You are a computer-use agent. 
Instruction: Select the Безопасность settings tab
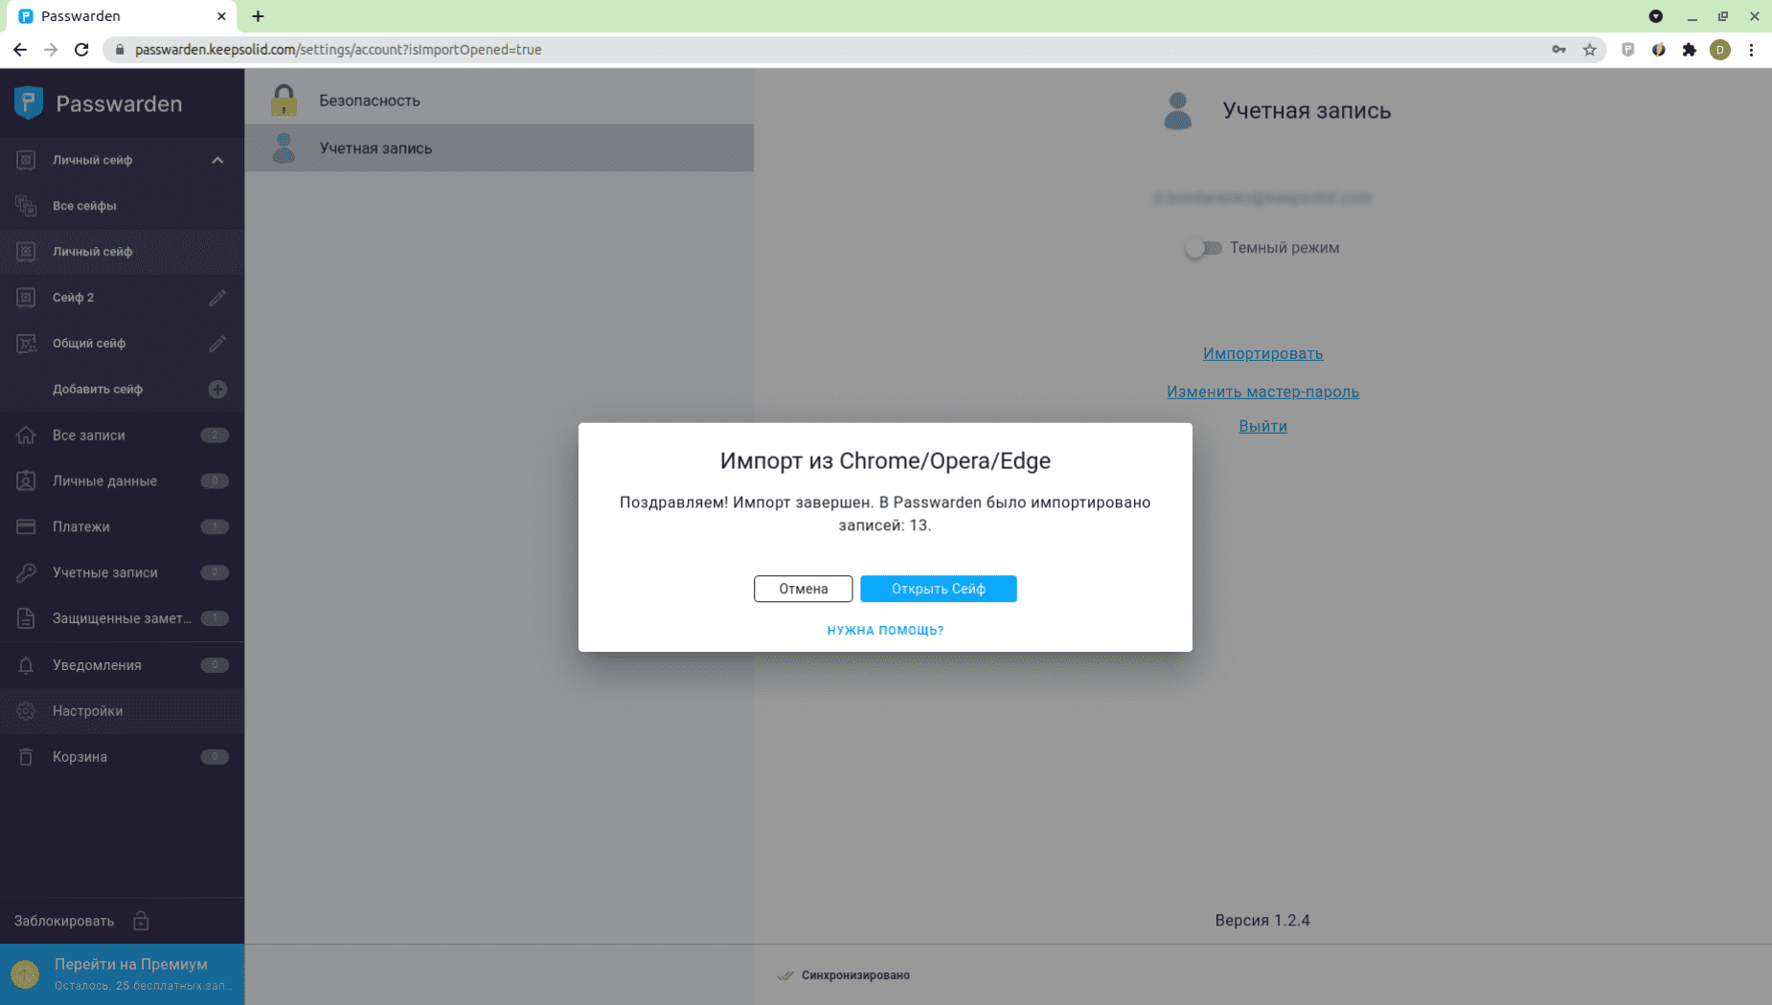pos(370,100)
